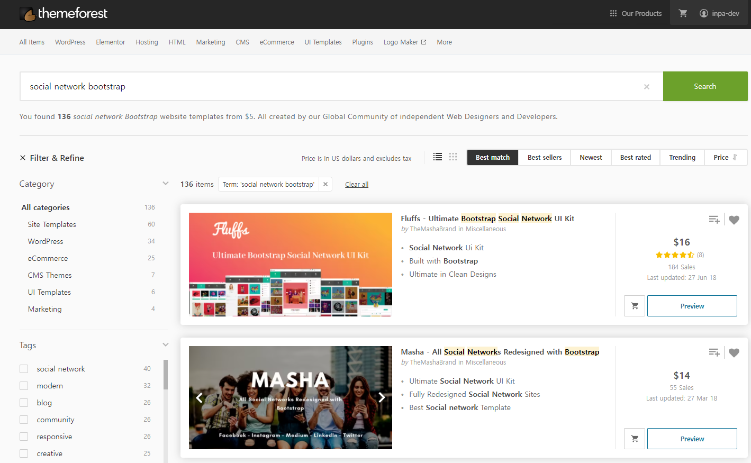Sort results by Newest
Image resolution: width=751 pixels, height=463 pixels.
pyautogui.click(x=591, y=157)
